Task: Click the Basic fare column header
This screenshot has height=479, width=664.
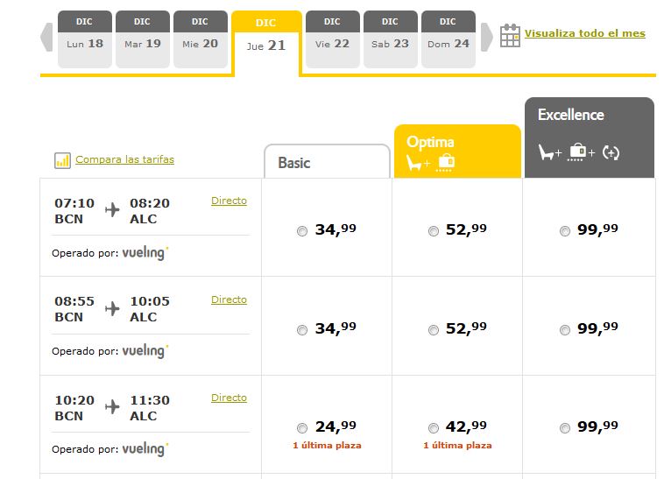Action: [x=326, y=162]
